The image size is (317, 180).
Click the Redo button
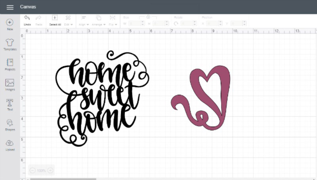38,21
